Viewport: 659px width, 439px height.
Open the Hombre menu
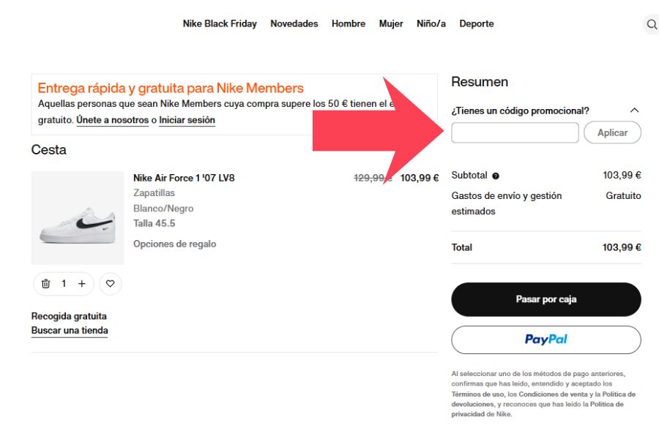(x=349, y=23)
